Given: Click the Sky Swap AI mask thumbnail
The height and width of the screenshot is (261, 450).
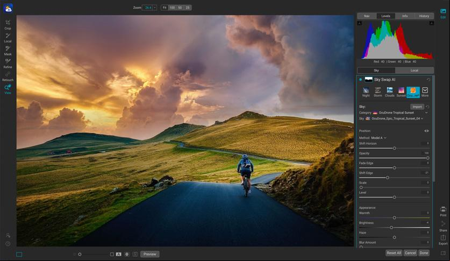Looking at the screenshot, I should [368, 80].
